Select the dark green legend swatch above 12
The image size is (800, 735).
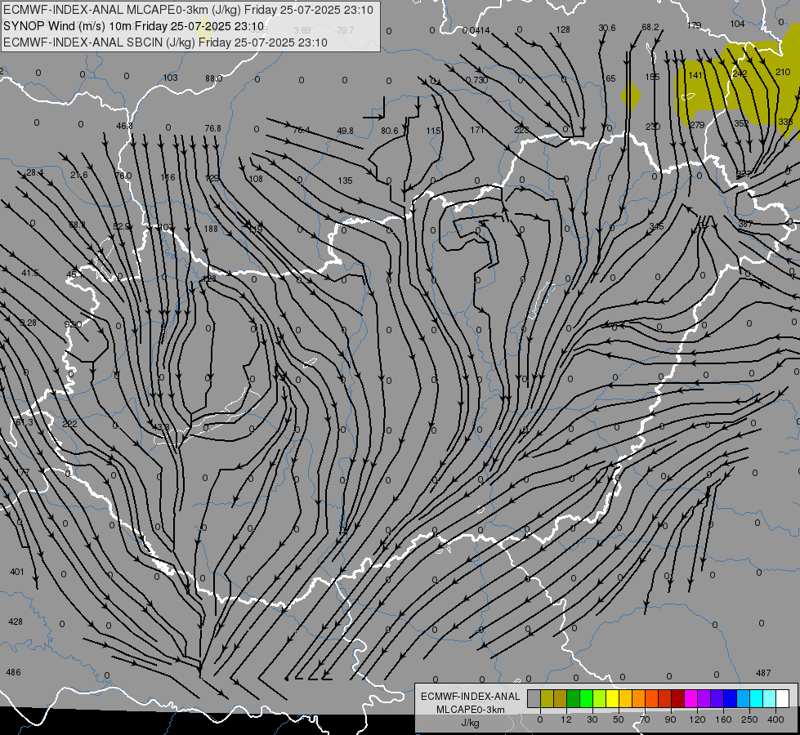pos(574,699)
